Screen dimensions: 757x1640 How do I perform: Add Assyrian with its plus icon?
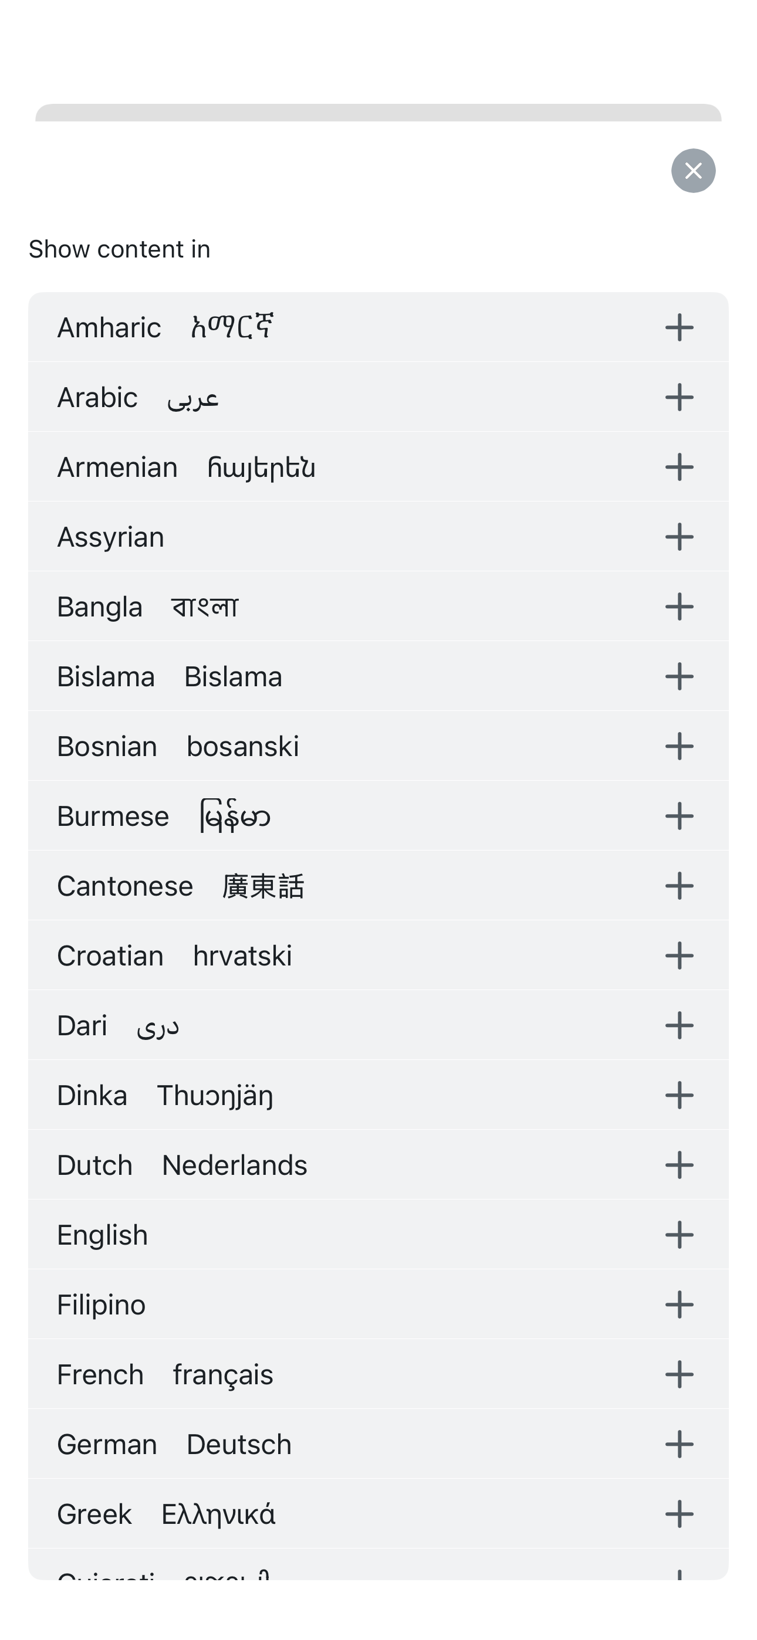(x=678, y=537)
